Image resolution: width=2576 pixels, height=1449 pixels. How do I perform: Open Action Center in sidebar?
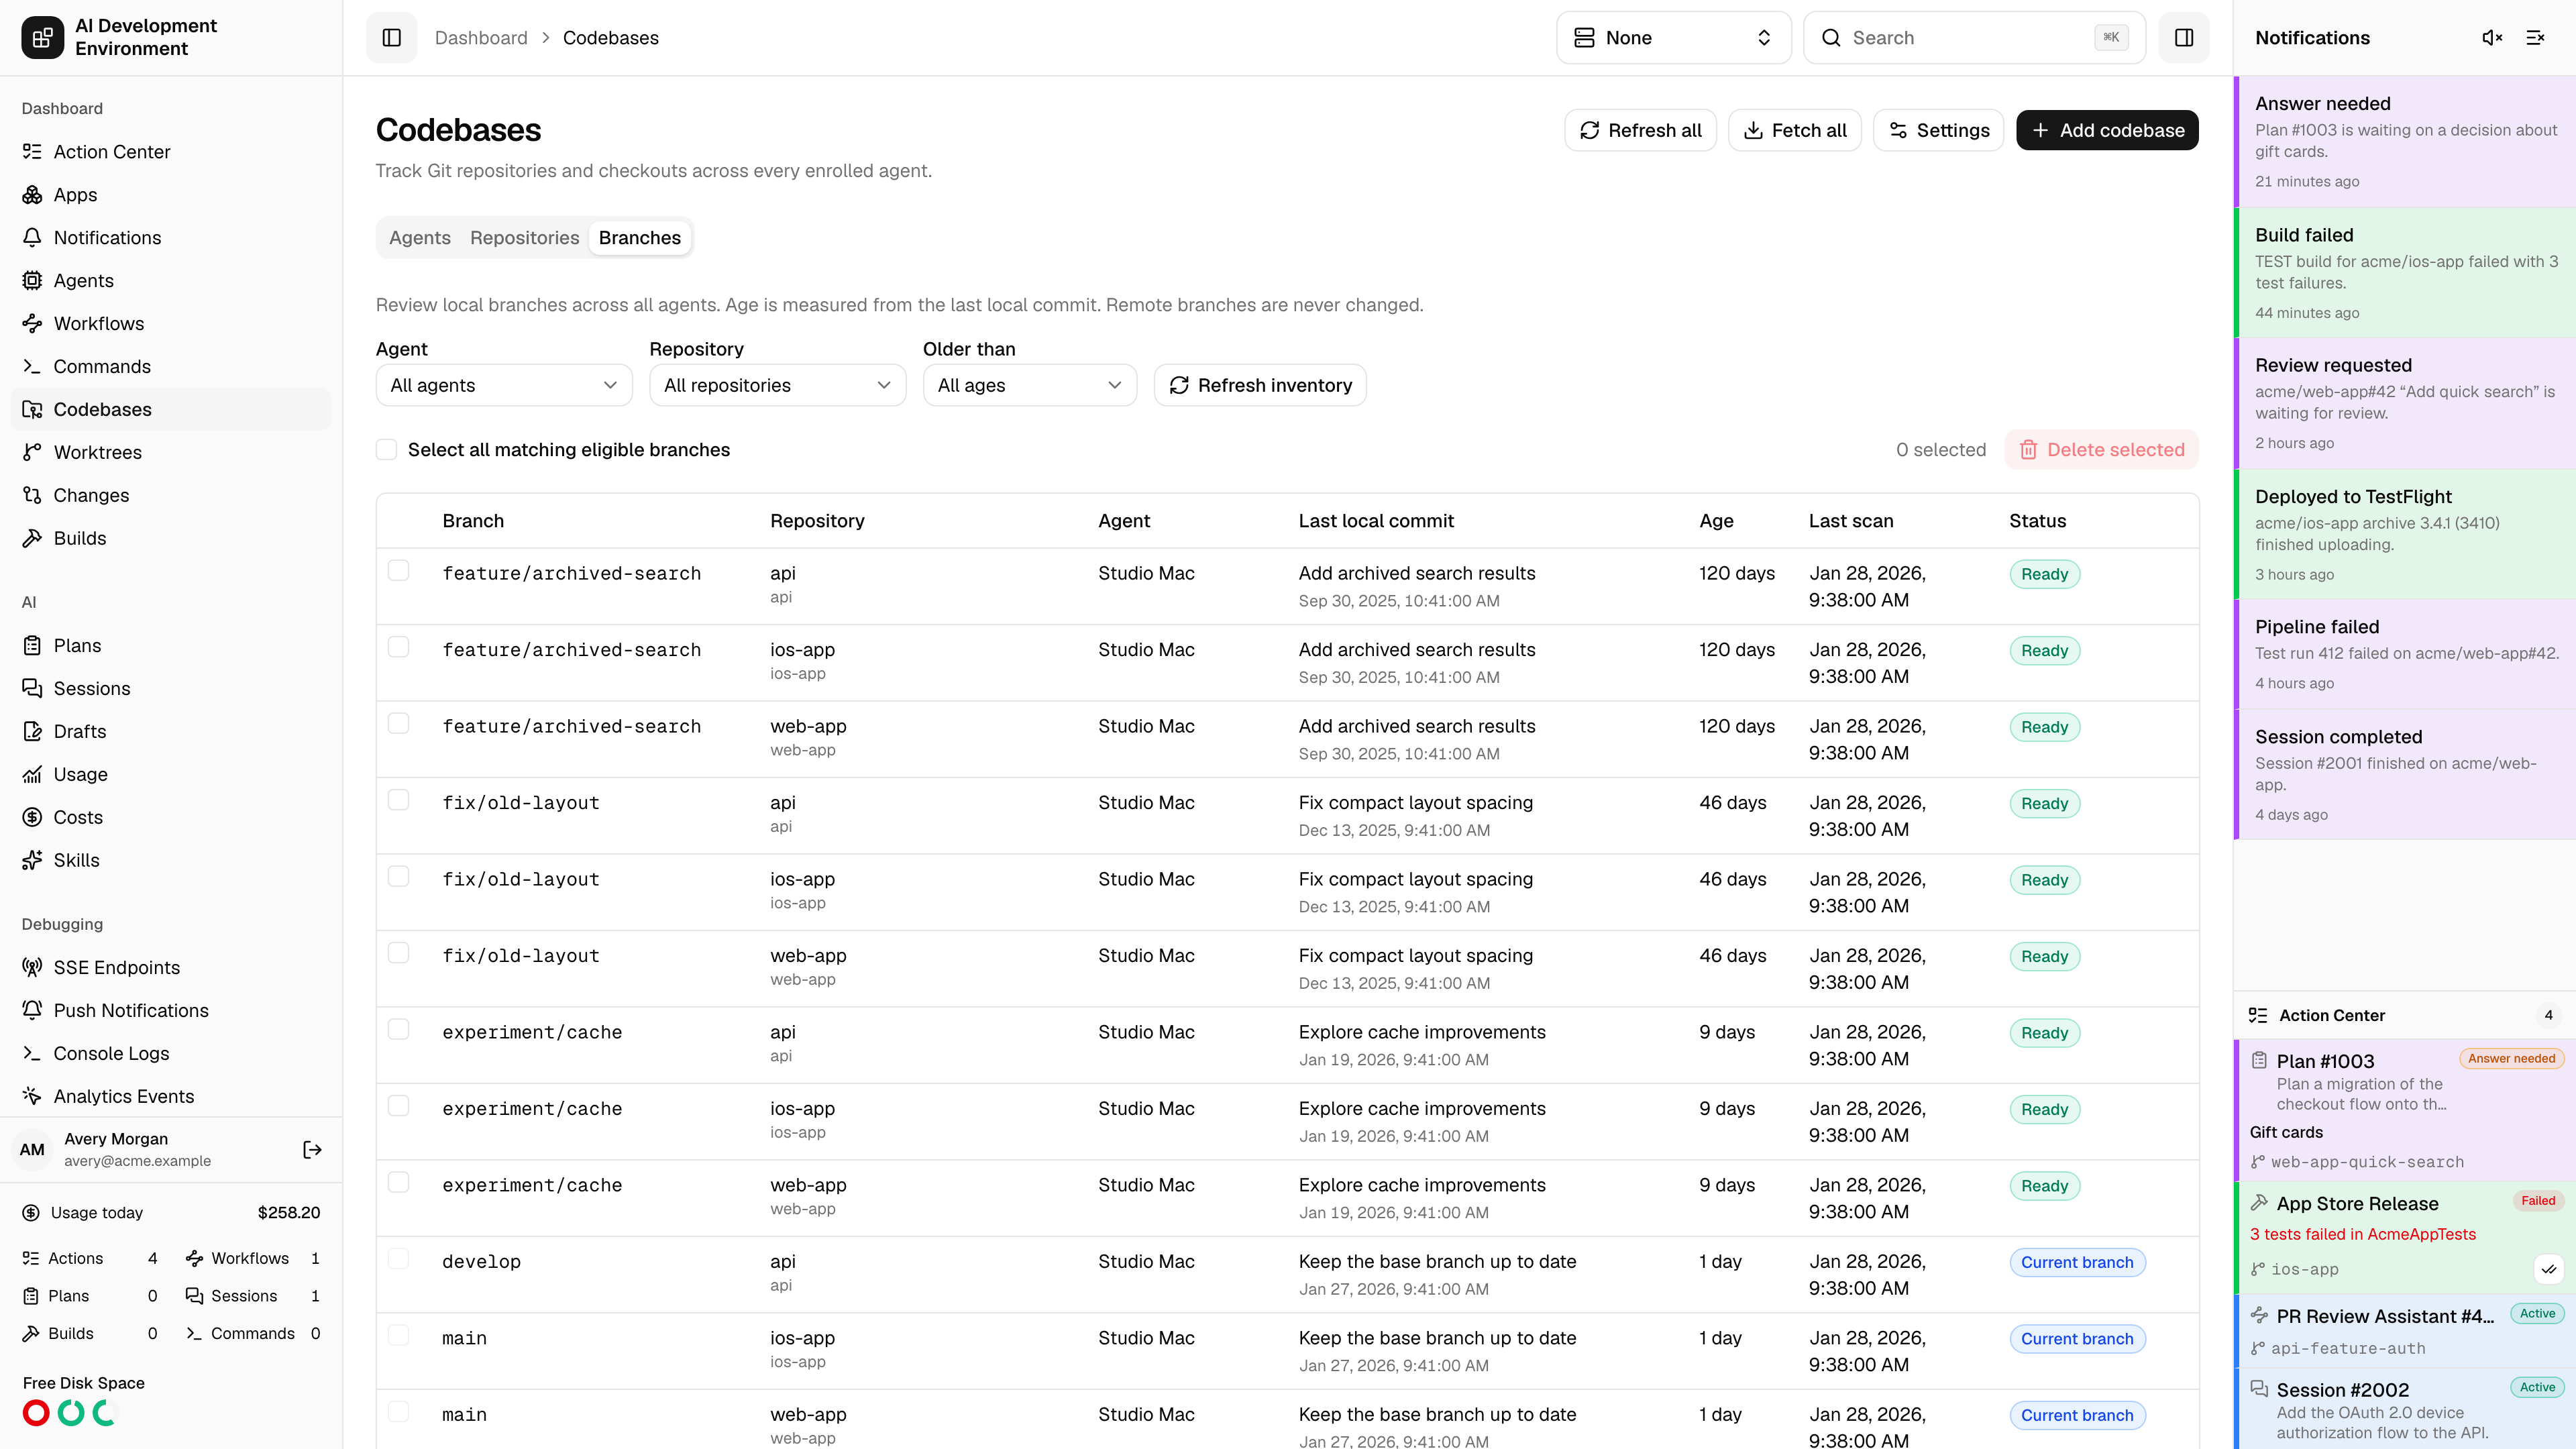(x=171, y=152)
